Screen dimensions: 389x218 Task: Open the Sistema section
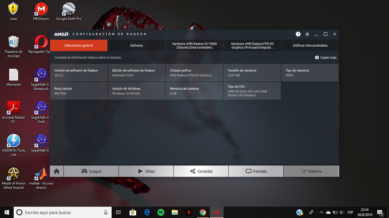pos(311,171)
